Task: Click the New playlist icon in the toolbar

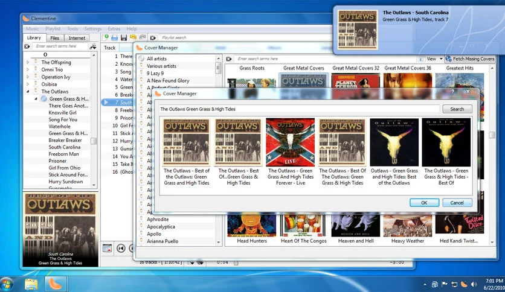Action: pos(105,37)
